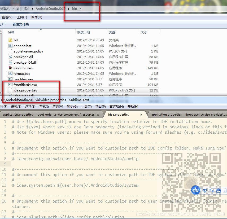Open the input method toolbox icon
The height and width of the screenshot is (219, 227).
pyautogui.click(x=218, y=191)
